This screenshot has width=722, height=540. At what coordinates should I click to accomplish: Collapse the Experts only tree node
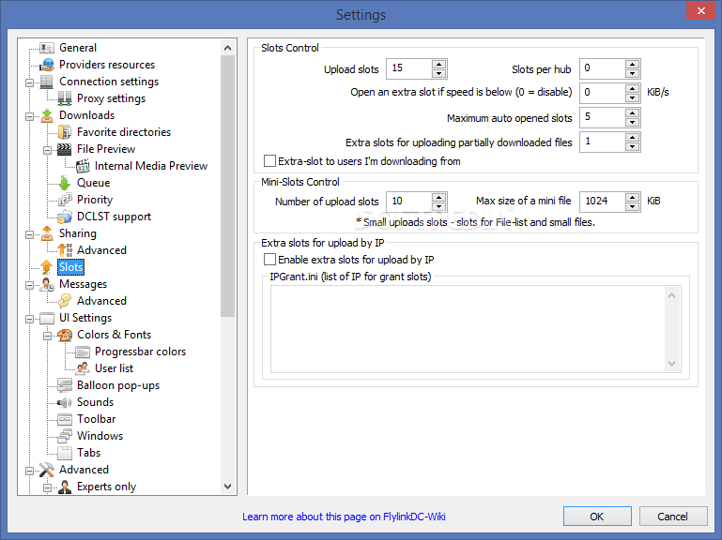pyautogui.click(x=47, y=488)
